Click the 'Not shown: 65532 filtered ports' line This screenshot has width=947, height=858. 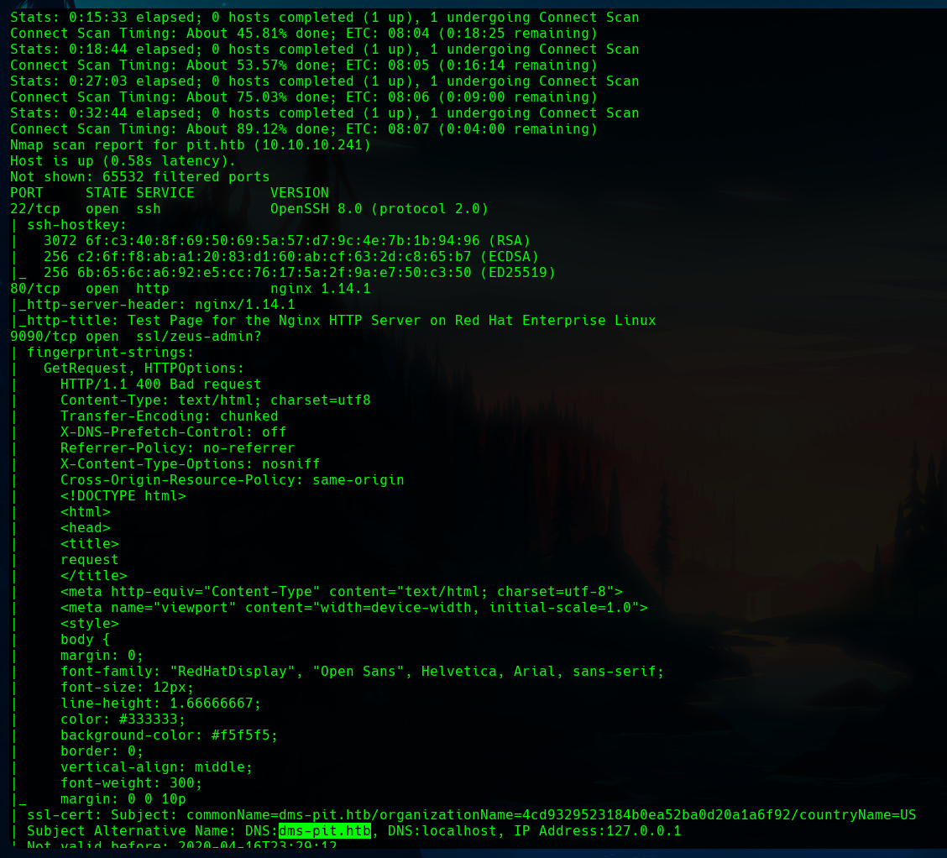pyautogui.click(x=139, y=177)
